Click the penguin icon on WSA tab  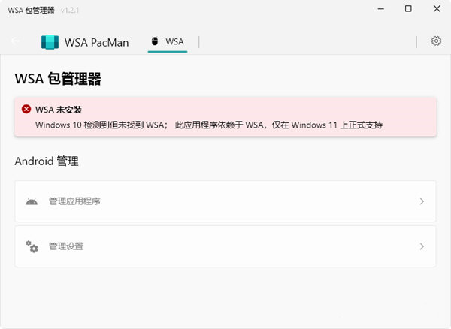[155, 41]
